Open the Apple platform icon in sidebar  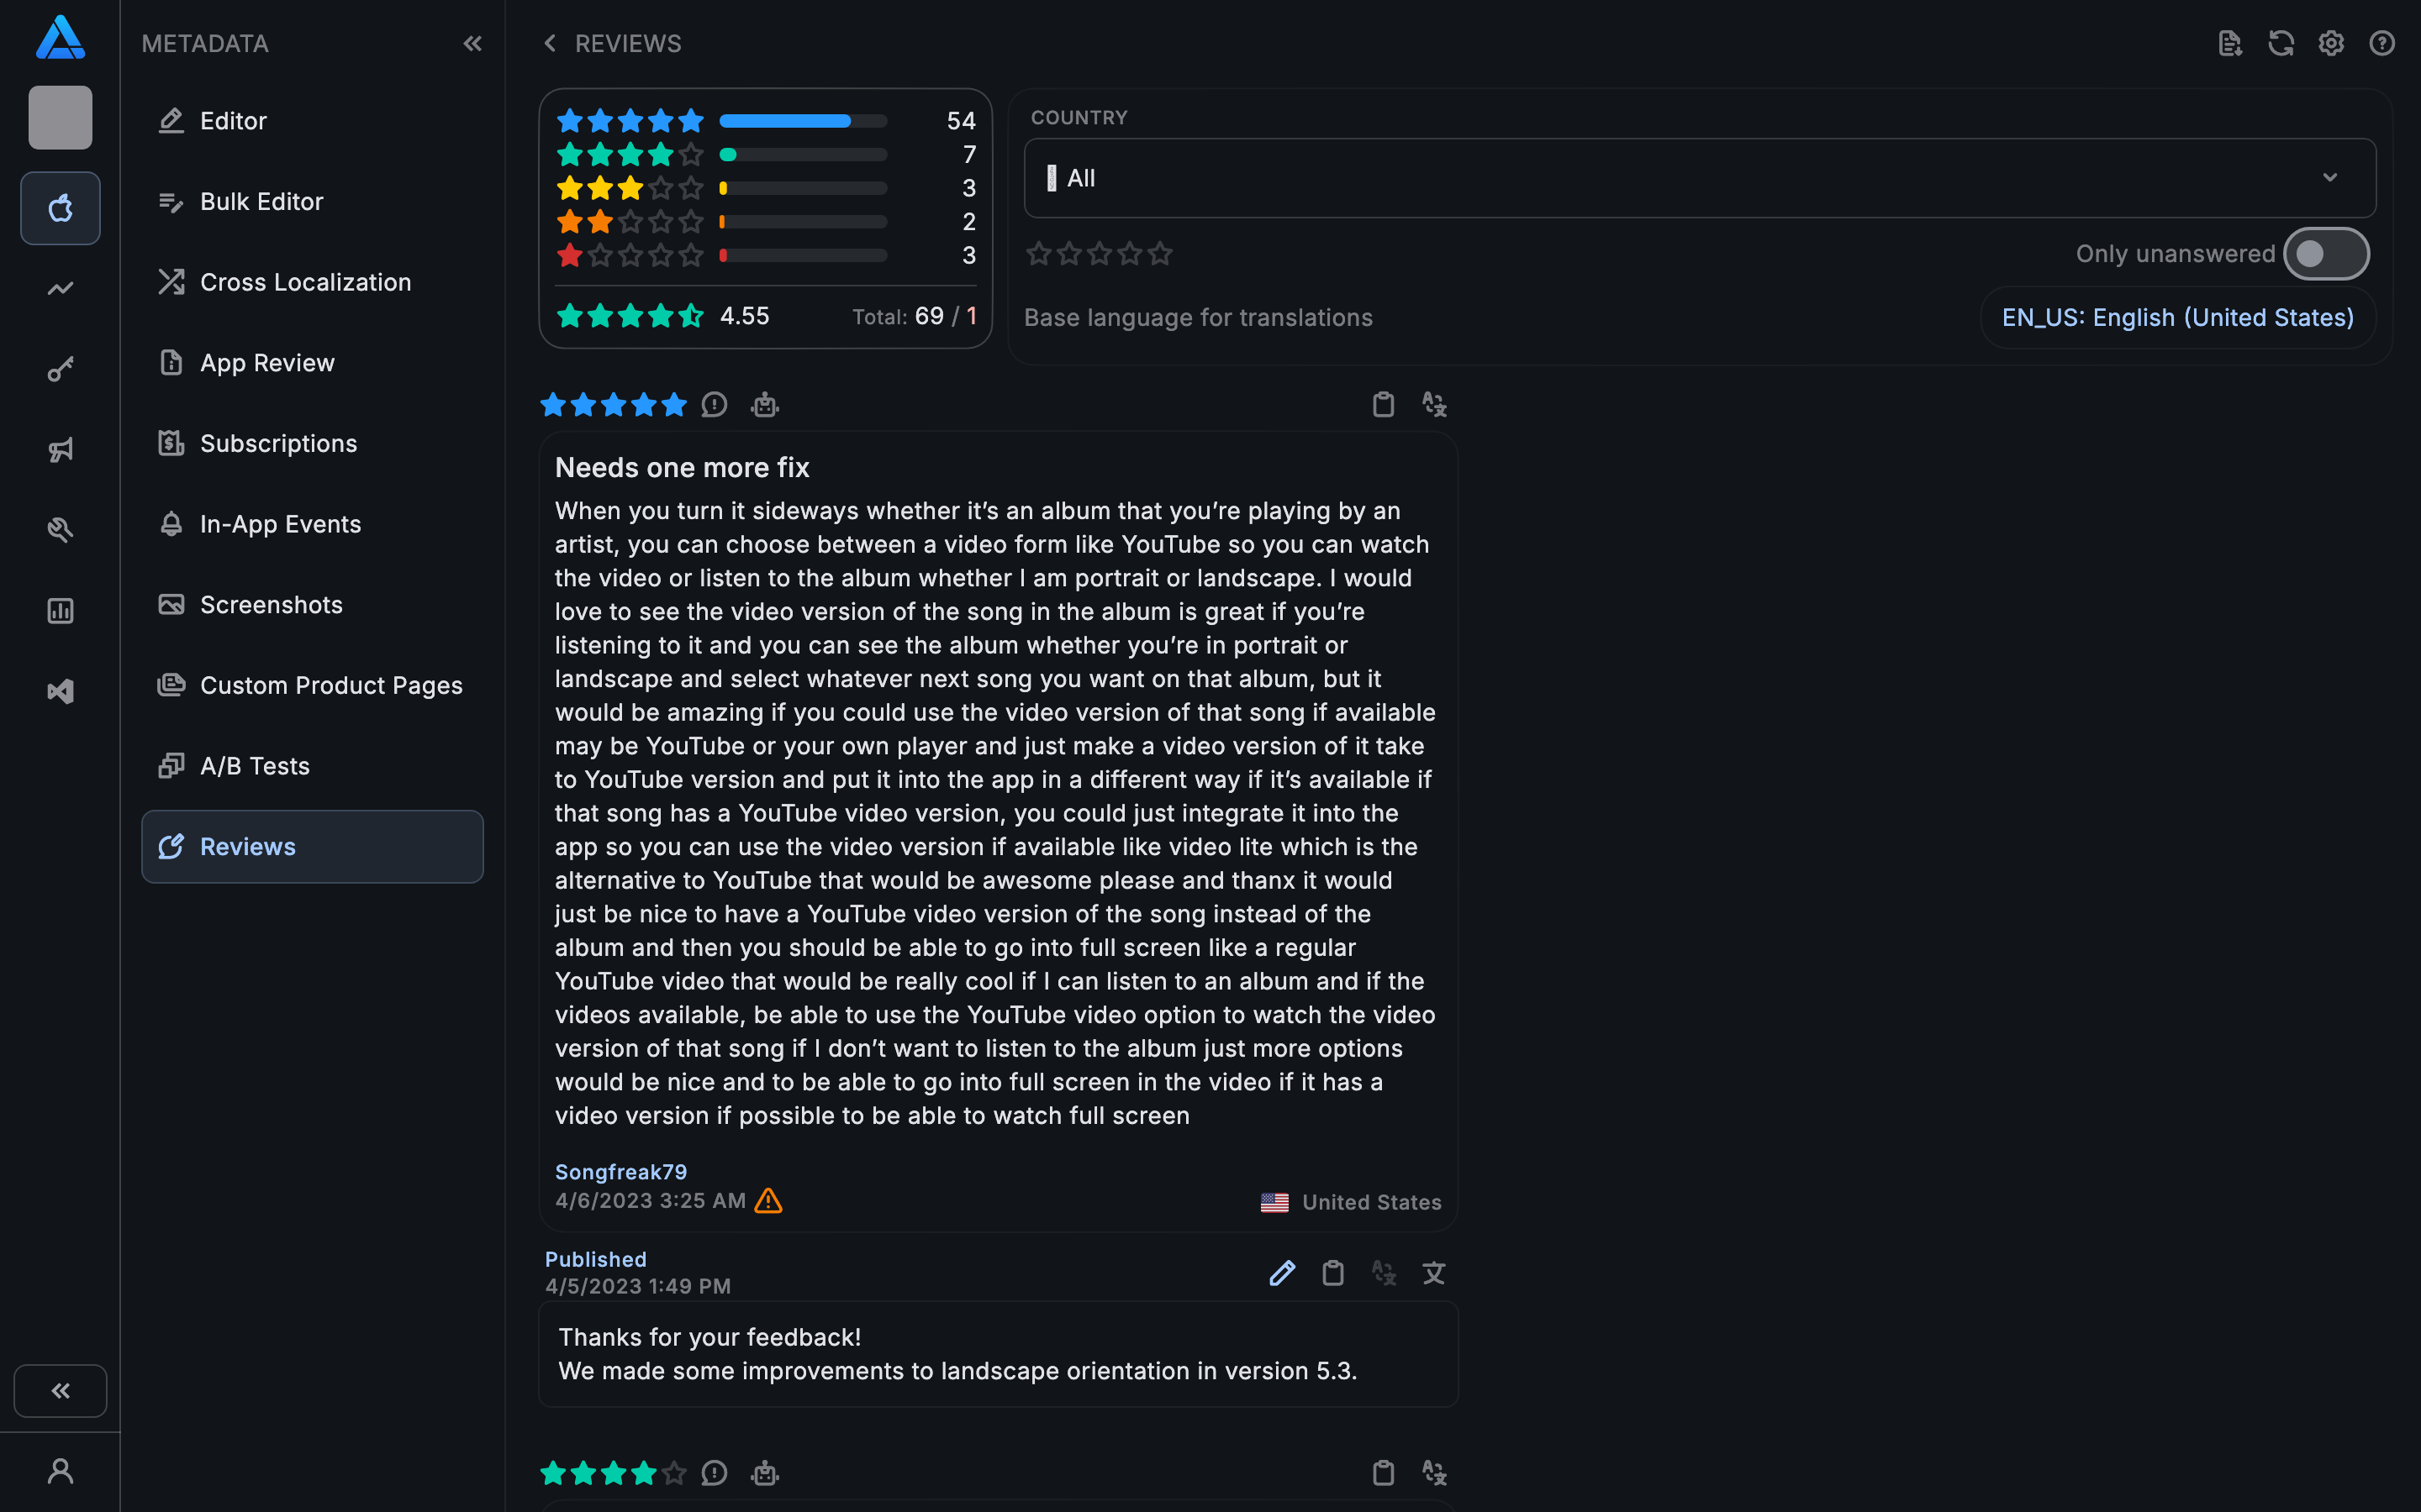tap(60, 208)
